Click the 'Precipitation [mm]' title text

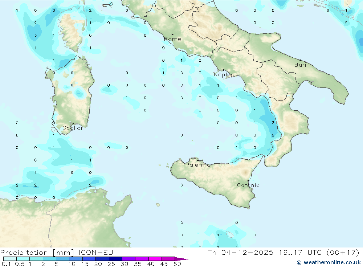(x=37, y=252)
